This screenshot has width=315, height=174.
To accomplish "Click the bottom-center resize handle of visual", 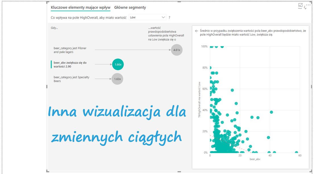I will pyautogui.click(x=179, y=171).
